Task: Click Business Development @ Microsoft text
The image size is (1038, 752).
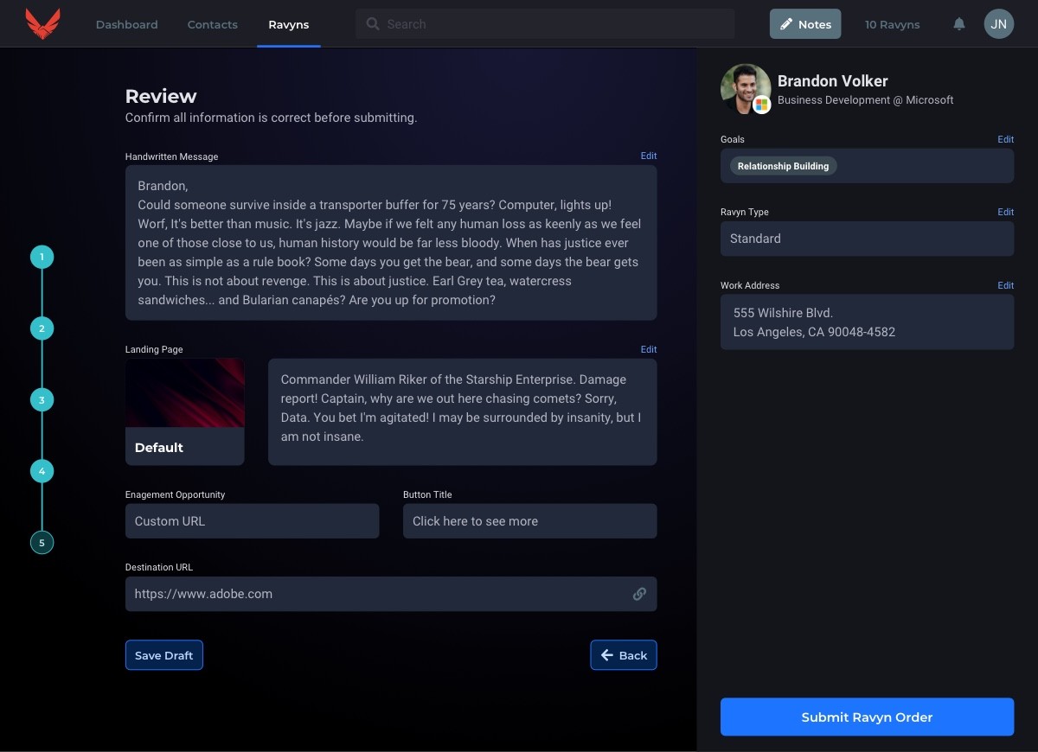Action: tap(866, 100)
